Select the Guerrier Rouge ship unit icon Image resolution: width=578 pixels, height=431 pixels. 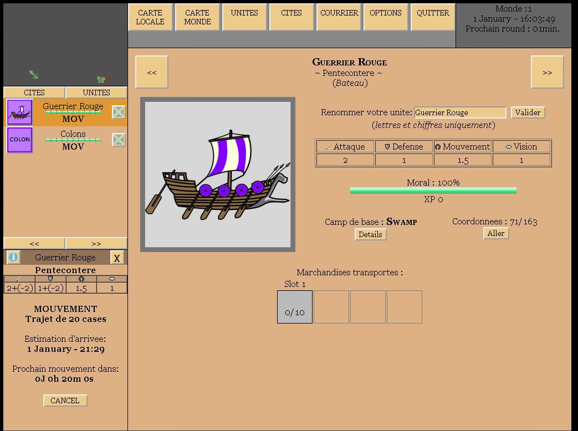20,112
